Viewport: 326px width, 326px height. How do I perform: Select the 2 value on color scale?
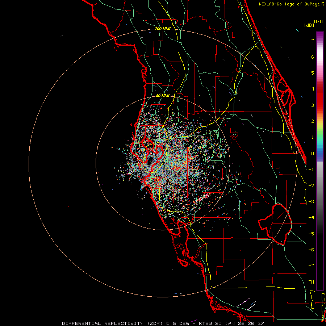(313, 121)
